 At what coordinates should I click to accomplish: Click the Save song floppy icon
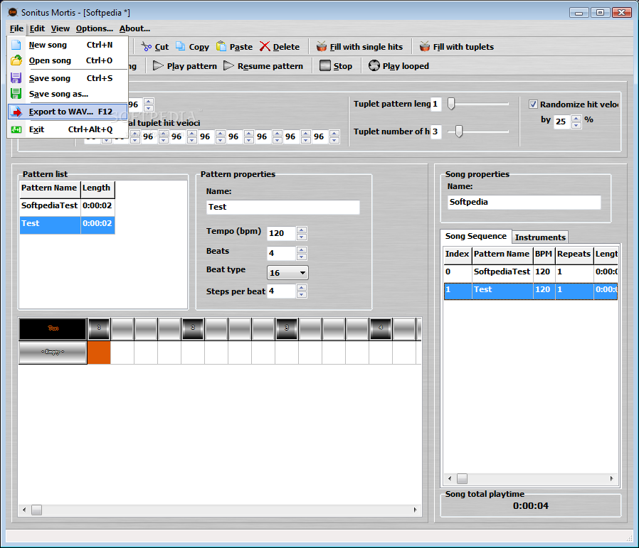point(16,78)
